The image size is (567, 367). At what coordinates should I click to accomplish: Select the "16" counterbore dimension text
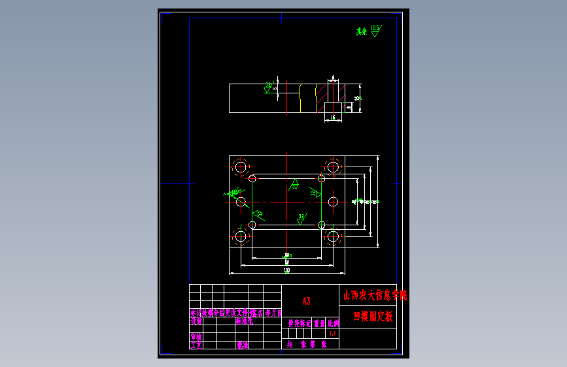pos(333,118)
